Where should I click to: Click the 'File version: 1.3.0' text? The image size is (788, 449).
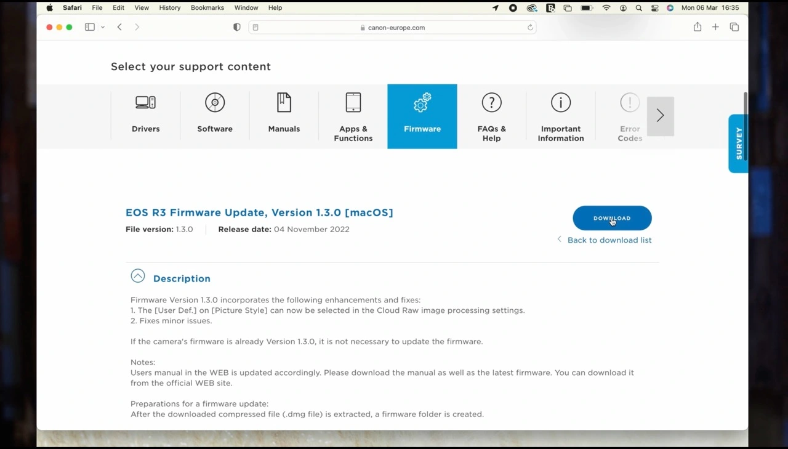[159, 229]
